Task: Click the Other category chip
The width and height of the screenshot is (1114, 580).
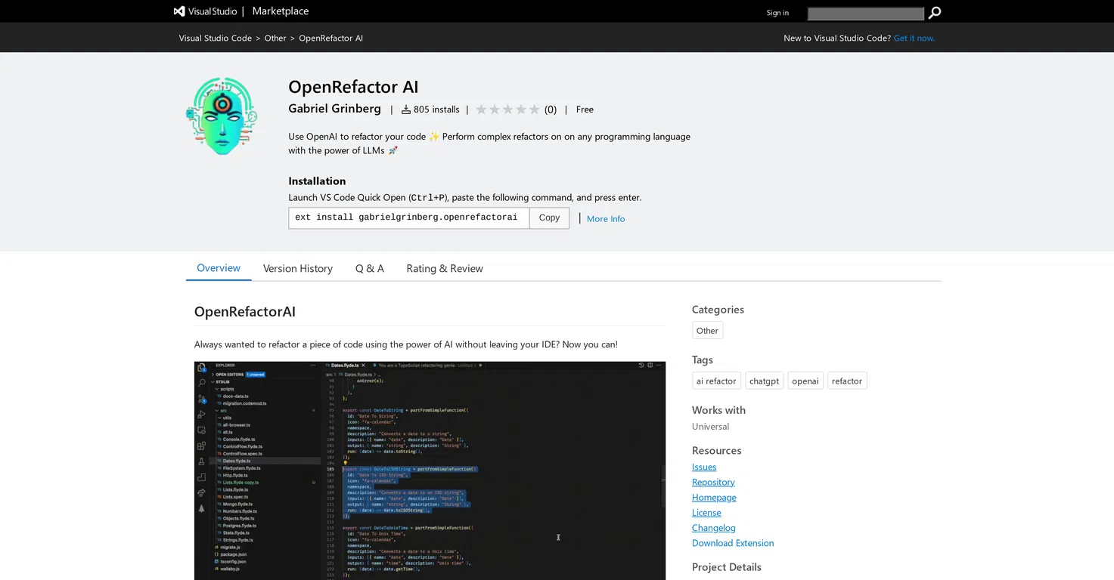Action: pyautogui.click(x=708, y=330)
